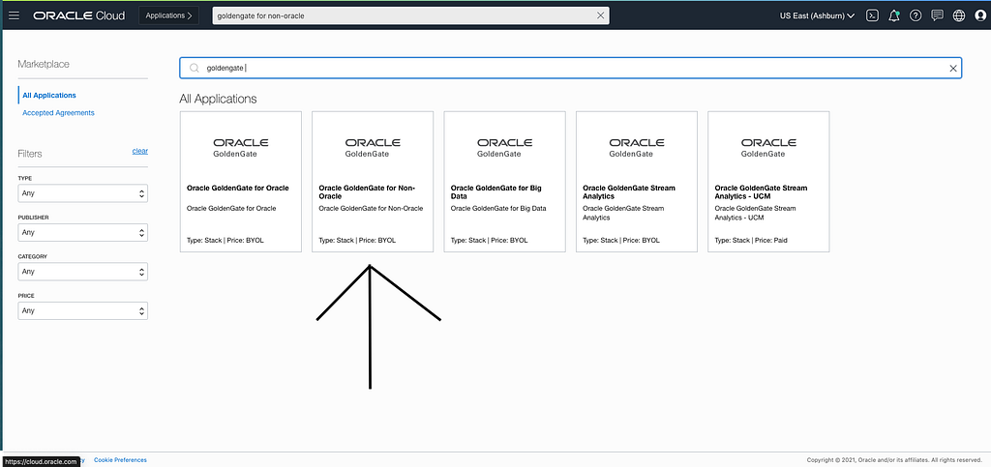Open the Price filter dropdown
This screenshot has width=991, height=467.
83,310
